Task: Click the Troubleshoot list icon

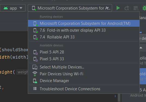Action: pos(35,89)
